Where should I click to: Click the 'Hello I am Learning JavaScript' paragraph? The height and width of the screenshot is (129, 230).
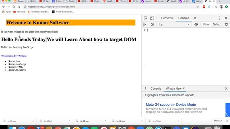[x=17, y=47]
